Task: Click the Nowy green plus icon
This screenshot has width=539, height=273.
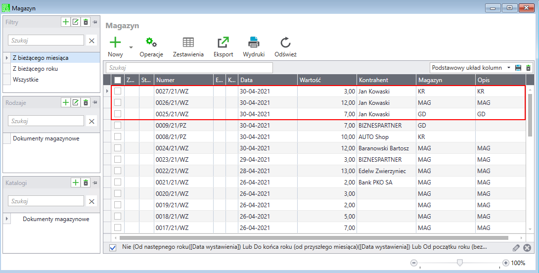Action: click(x=115, y=43)
